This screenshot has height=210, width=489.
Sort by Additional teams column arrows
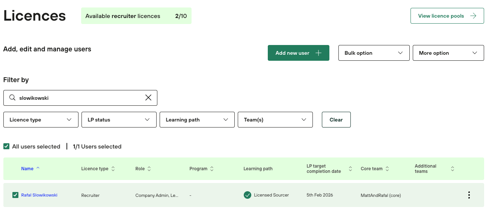pyautogui.click(x=453, y=169)
